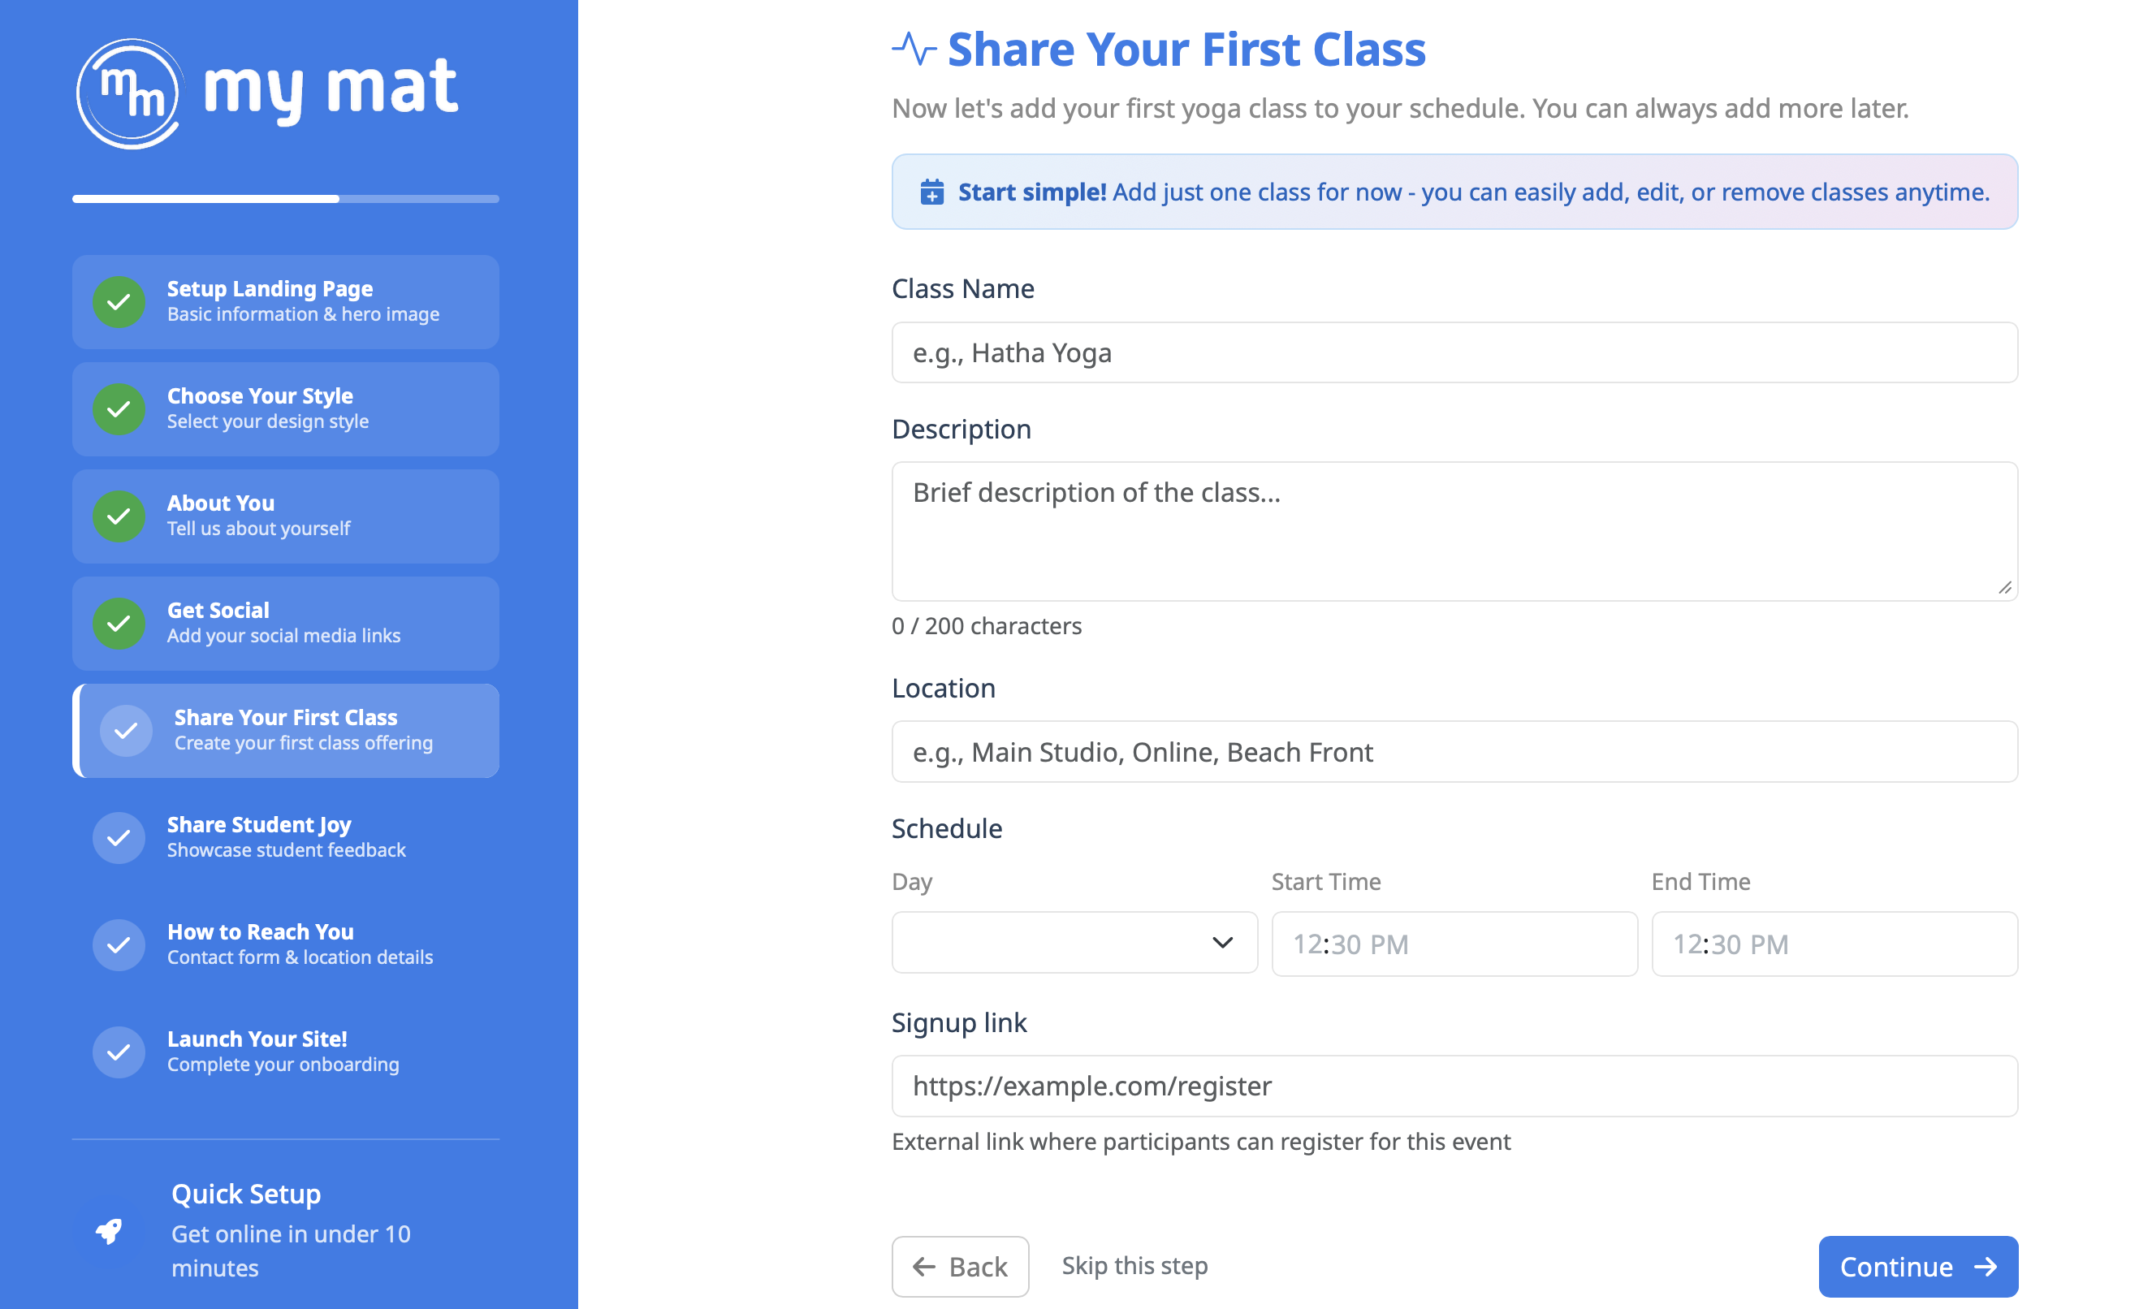Click the my mat circular logo icon
2152x1309 pixels.
pos(129,93)
